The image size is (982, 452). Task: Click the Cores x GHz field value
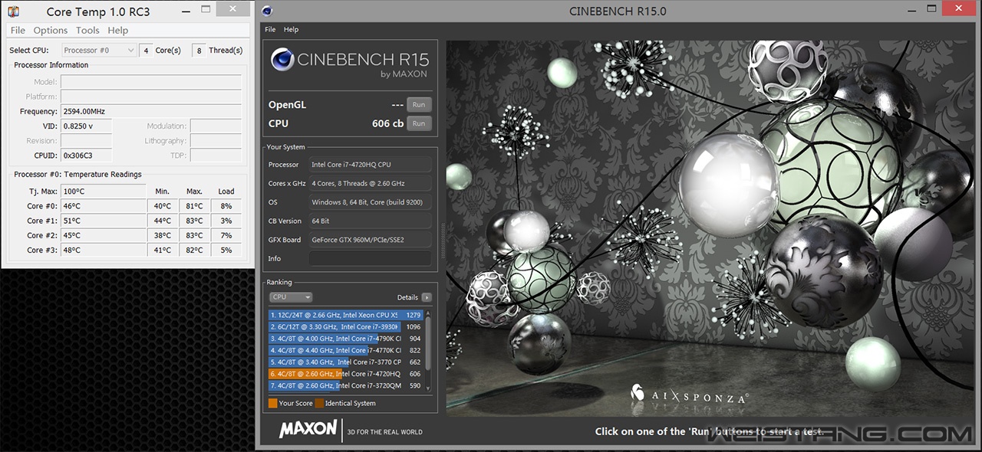click(x=370, y=183)
